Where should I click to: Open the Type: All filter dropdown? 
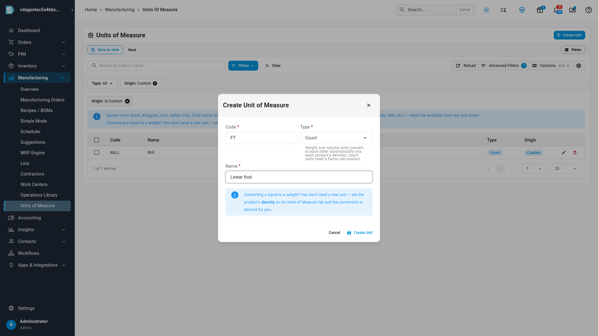tap(102, 83)
